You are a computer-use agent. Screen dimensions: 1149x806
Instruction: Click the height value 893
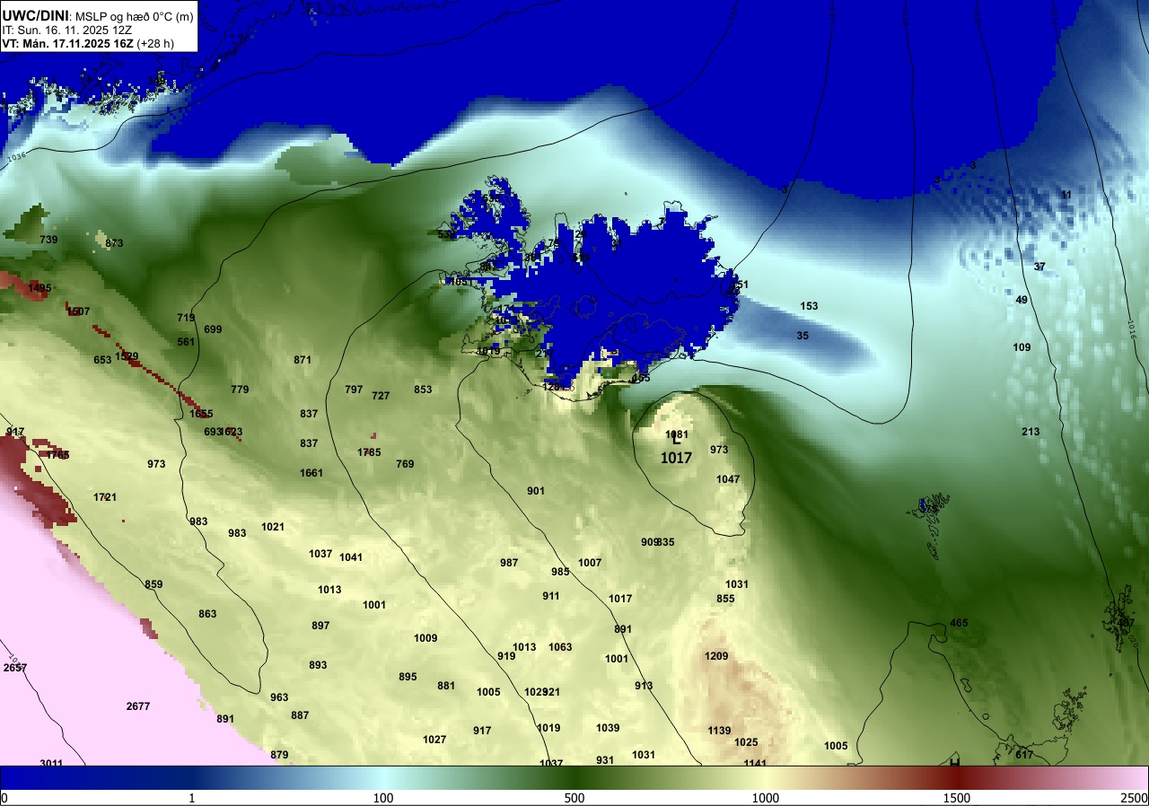pyautogui.click(x=318, y=665)
